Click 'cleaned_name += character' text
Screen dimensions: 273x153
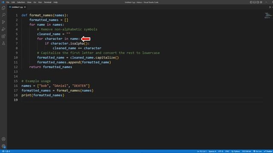click(77, 48)
